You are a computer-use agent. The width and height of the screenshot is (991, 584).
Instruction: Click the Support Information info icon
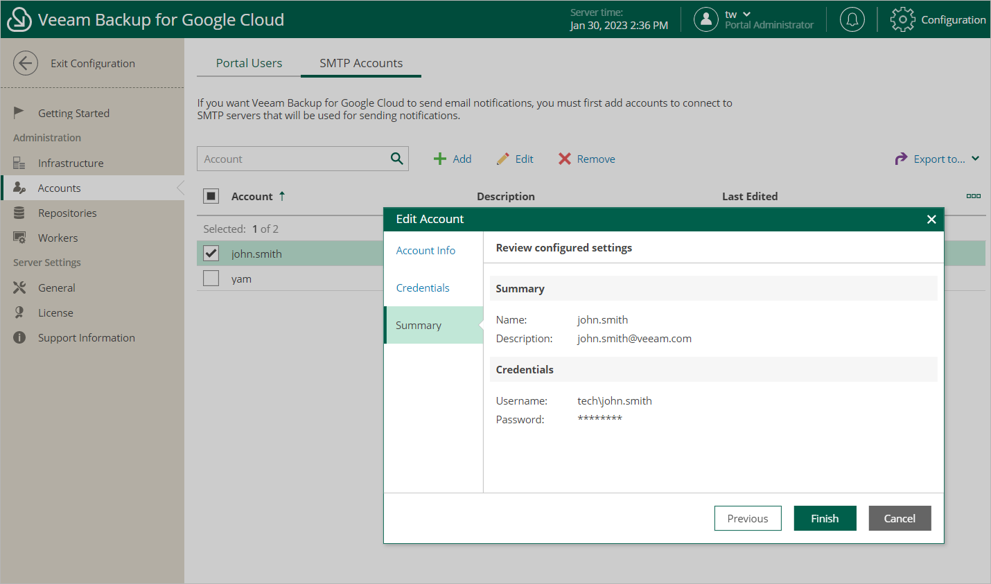coord(19,337)
